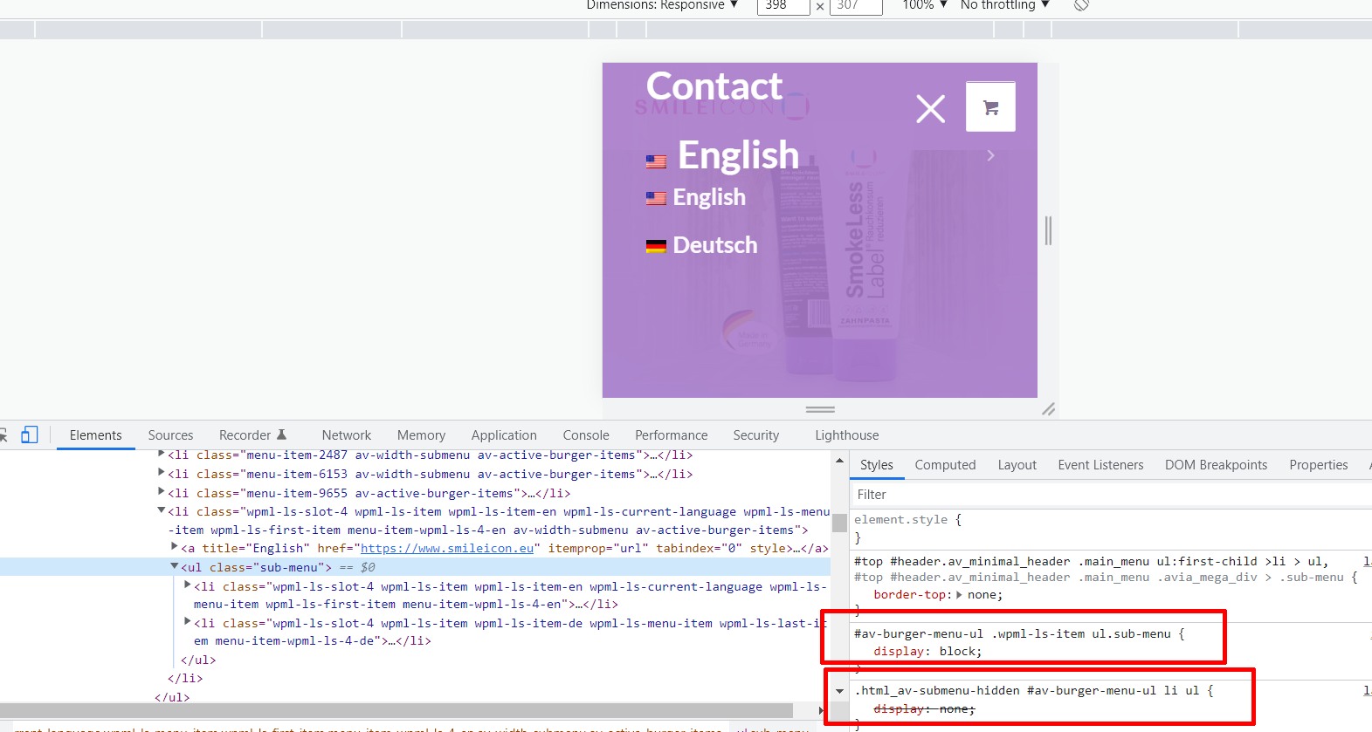Viewport: 1372px width, 732px height.
Task: Click the Deutsch language submenu item
Action: 714,245
